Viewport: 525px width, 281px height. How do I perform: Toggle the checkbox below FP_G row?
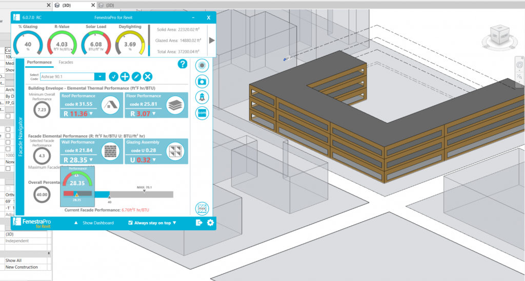coord(8,116)
